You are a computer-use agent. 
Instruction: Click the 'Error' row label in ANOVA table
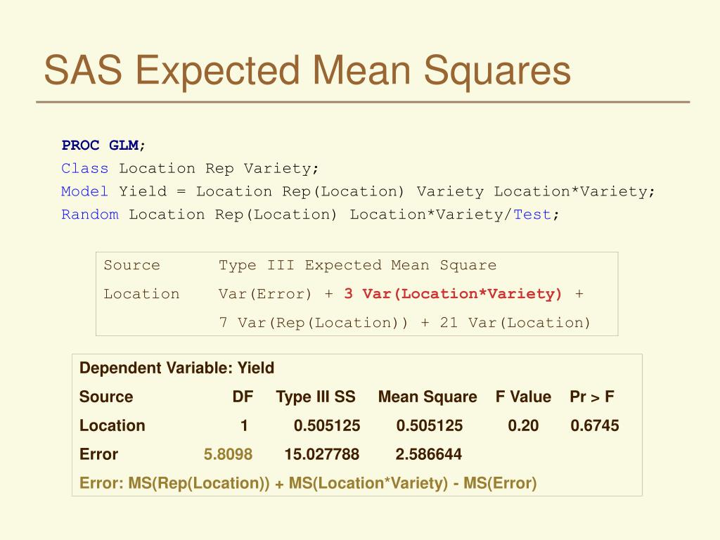[98, 455]
